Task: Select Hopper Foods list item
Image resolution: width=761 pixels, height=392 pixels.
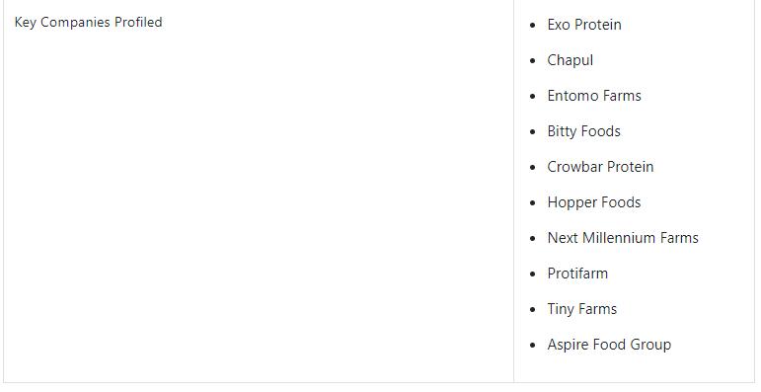Action: [x=594, y=202]
